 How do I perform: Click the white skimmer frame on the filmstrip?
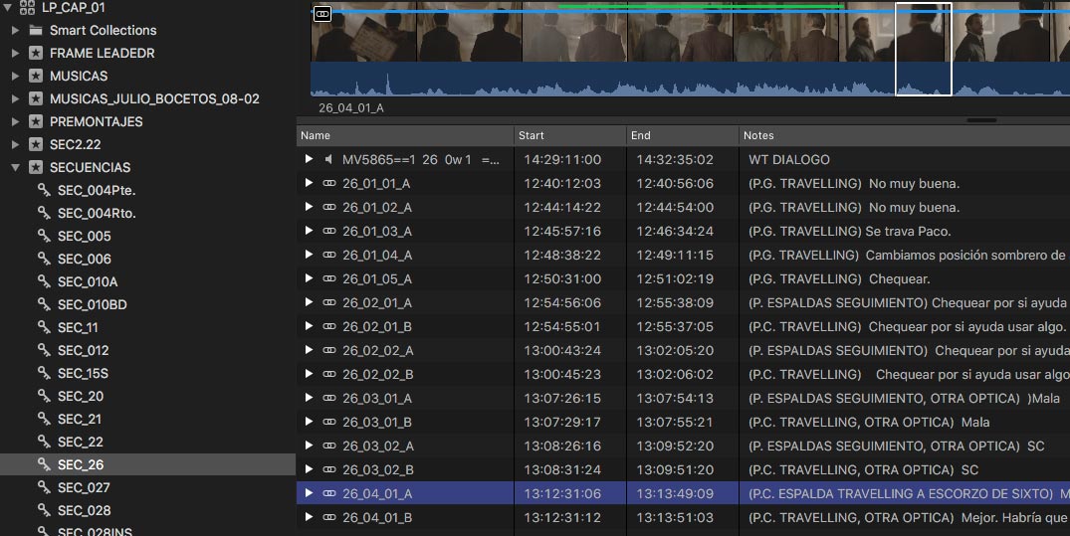[924, 49]
